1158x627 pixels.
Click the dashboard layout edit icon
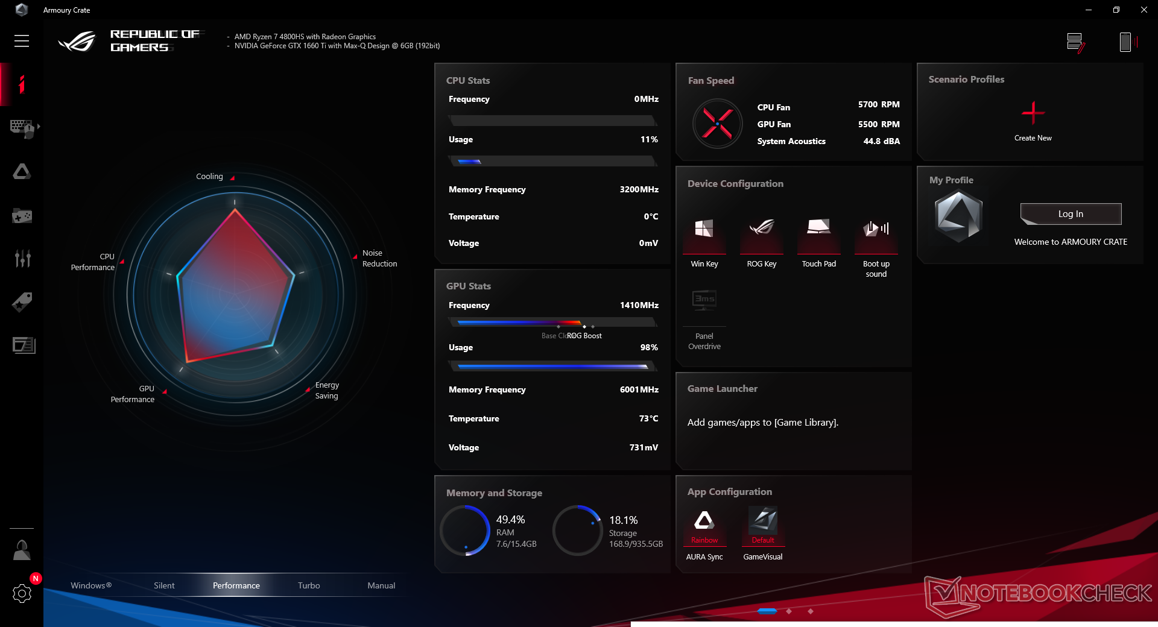click(x=1075, y=42)
